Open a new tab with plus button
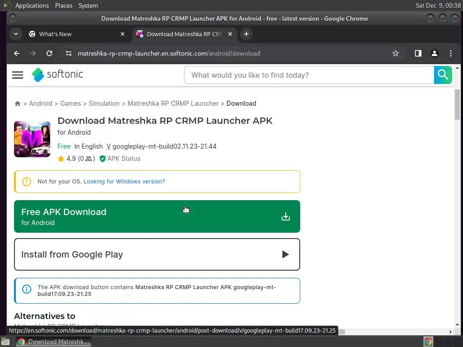Viewport: 463px width, 347px height. coord(246,34)
